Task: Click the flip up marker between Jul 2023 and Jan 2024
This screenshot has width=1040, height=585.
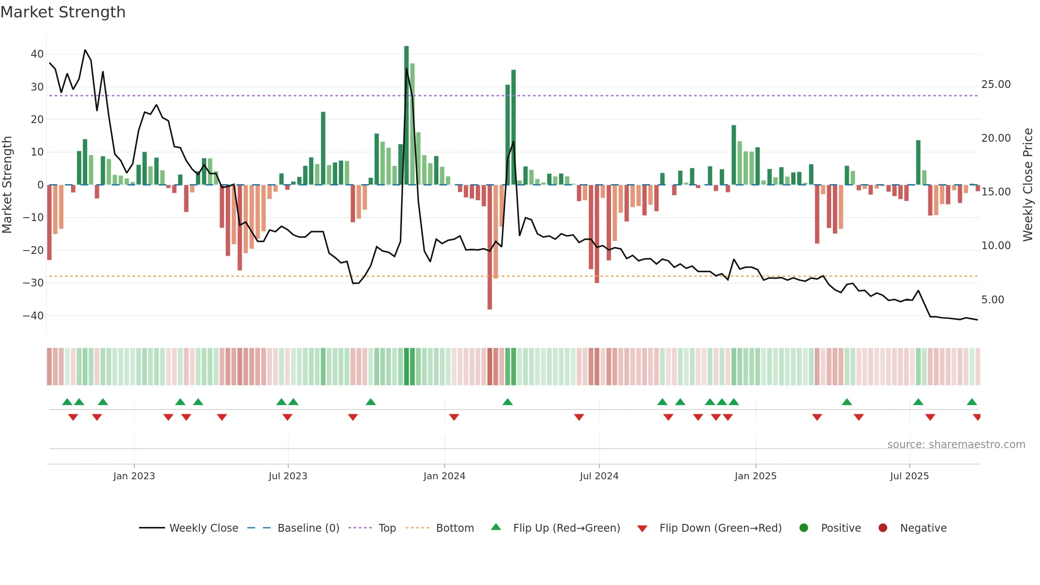Action: pos(370,402)
